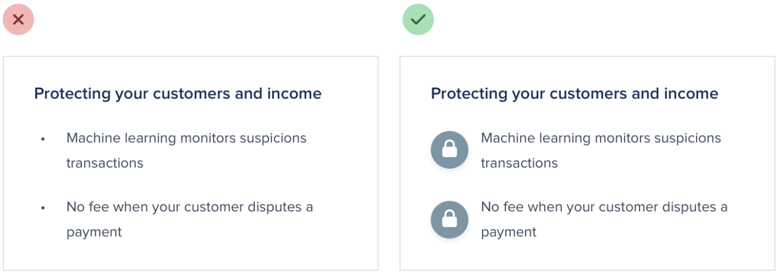Image resolution: width=777 pixels, height=273 pixels.
Task: Select the word "transactions" in the bulleted list
Action: click(x=105, y=163)
